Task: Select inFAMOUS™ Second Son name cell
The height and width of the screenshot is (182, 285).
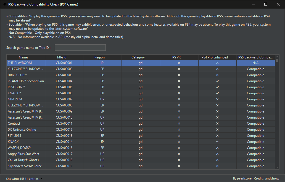Action: (26, 81)
